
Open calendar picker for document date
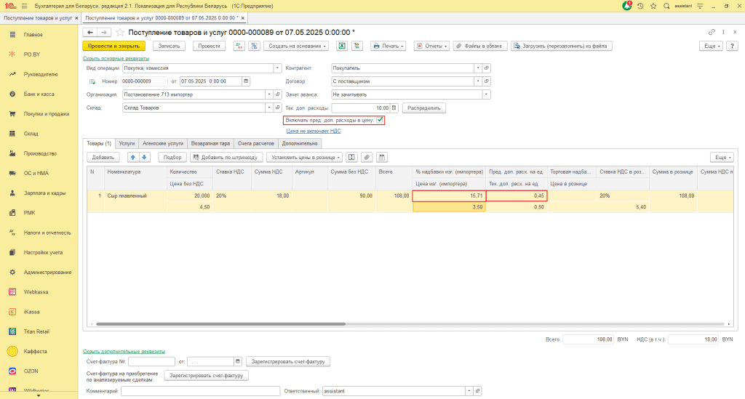tap(246, 81)
